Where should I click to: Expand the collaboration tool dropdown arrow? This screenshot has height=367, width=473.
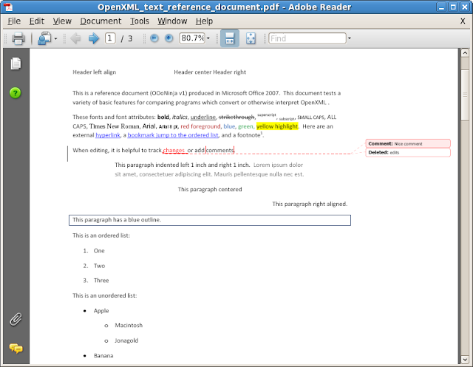(x=55, y=38)
